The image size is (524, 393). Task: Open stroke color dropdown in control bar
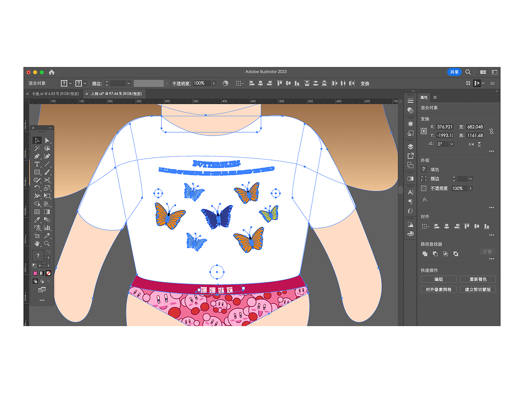(x=85, y=84)
